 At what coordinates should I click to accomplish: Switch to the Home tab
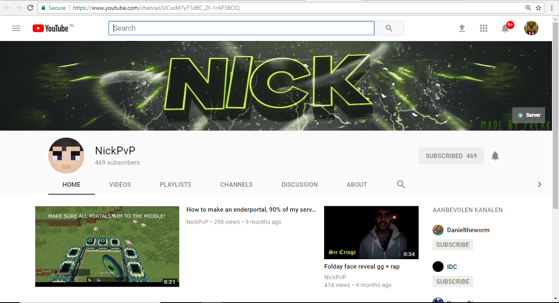click(72, 185)
